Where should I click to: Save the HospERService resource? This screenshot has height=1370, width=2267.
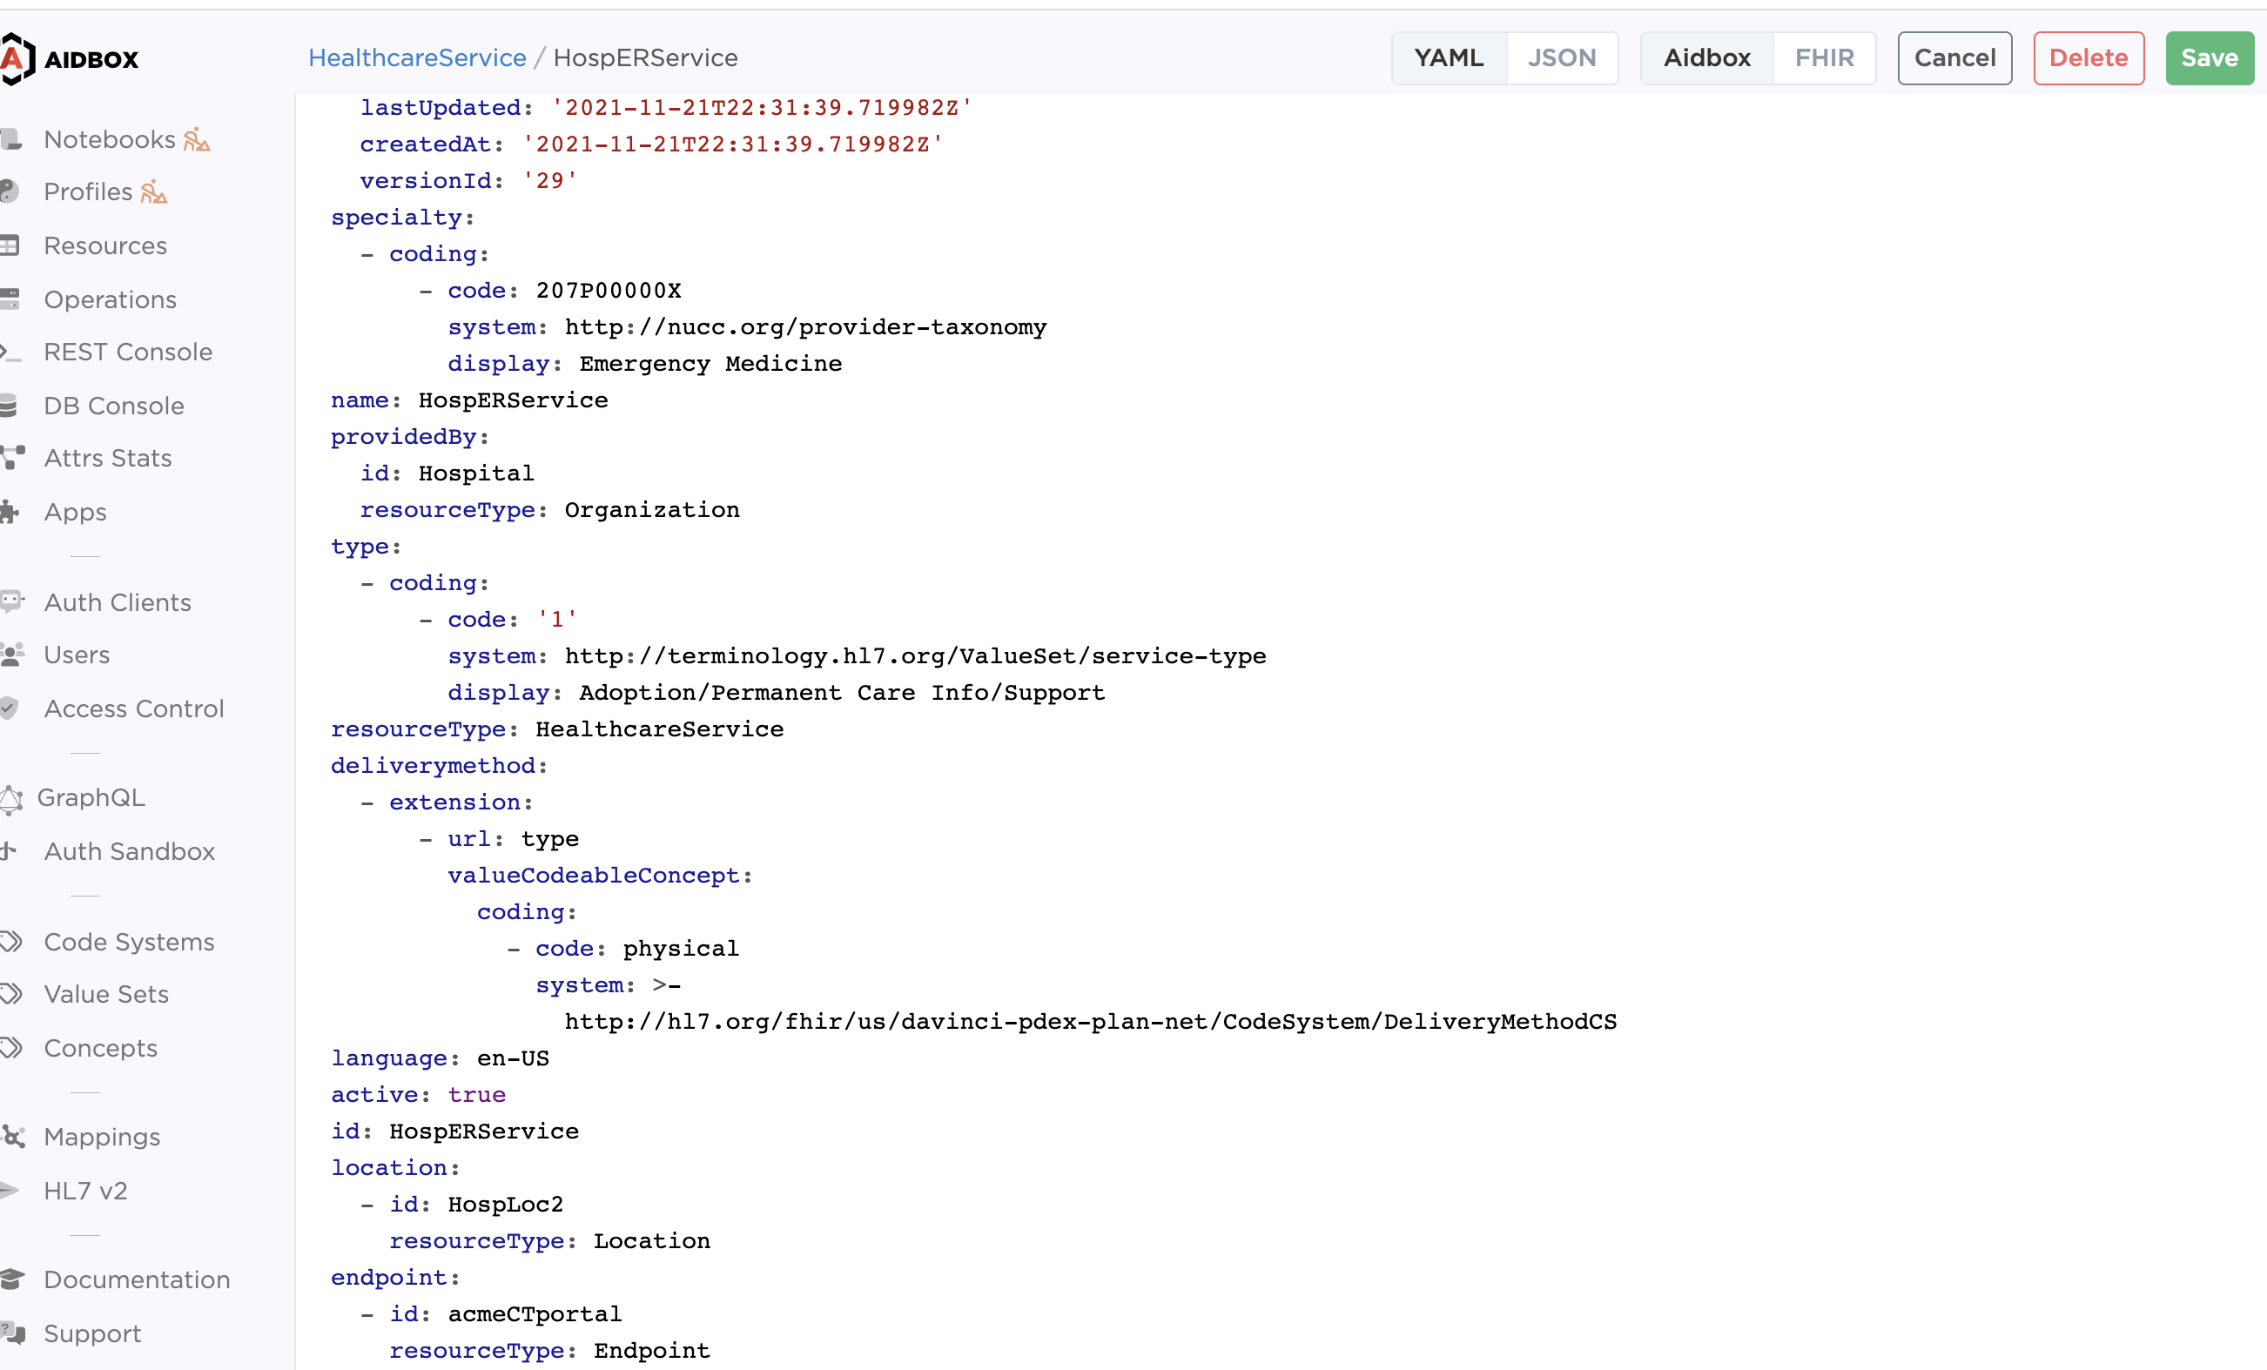point(2208,57)
